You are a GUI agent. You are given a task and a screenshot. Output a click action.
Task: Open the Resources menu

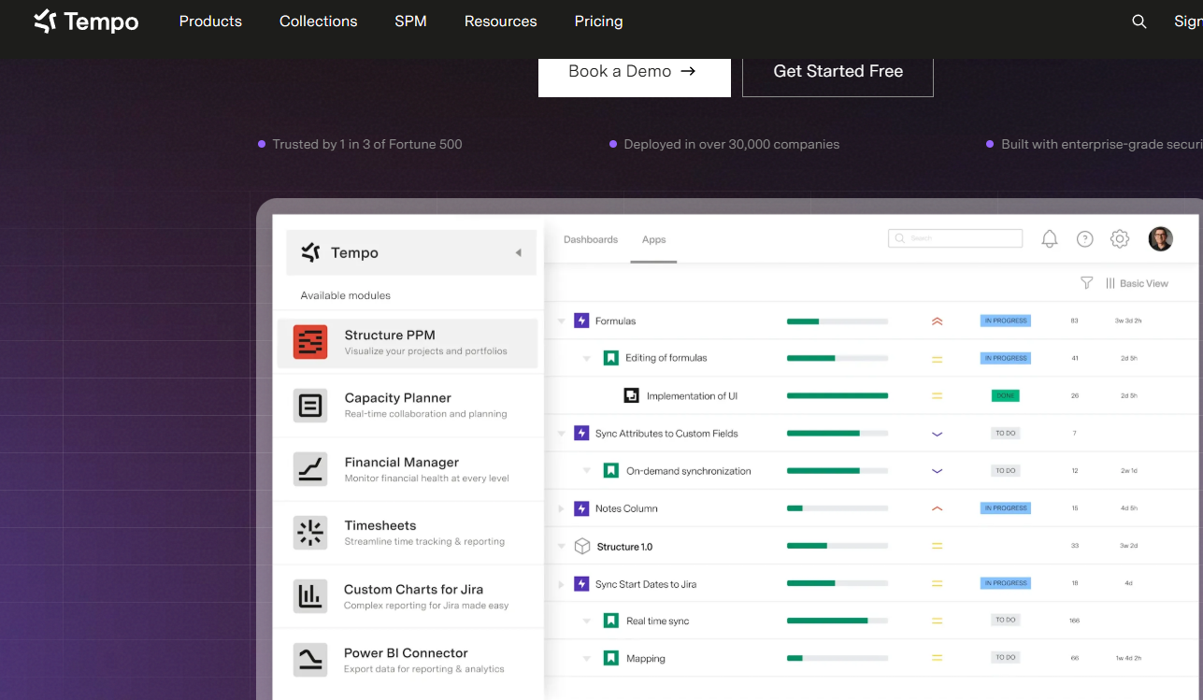point(501,21)
